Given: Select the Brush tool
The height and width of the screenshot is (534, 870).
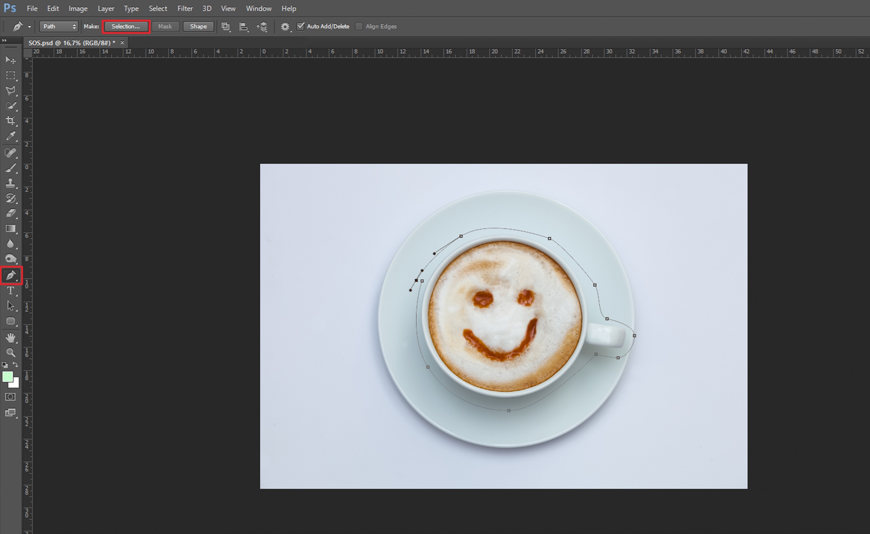Looking at the screenshot, I should (11, 168).
